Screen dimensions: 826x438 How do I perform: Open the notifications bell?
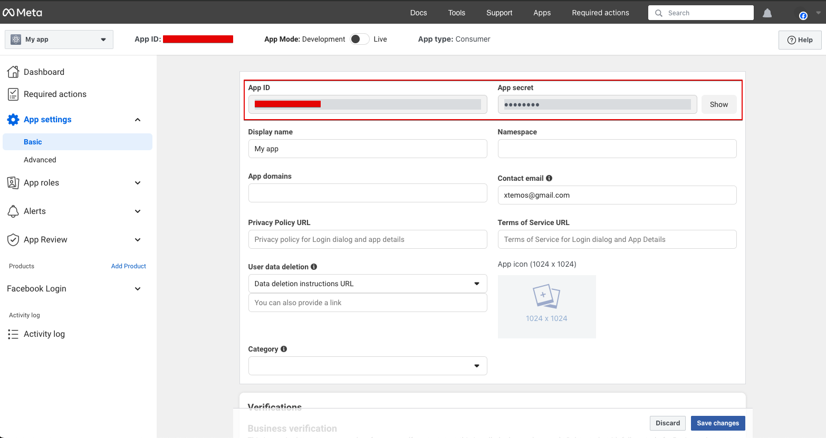coord(767,13)
